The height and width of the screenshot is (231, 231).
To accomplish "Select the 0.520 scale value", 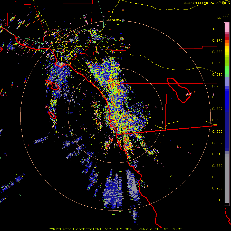I will coord(217,132).
